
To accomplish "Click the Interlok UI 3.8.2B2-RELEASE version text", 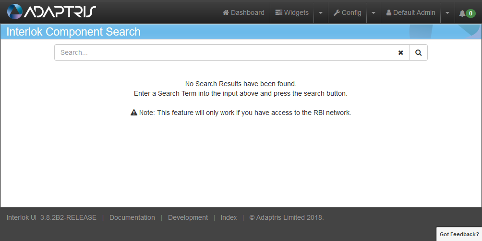I will 52,217.
